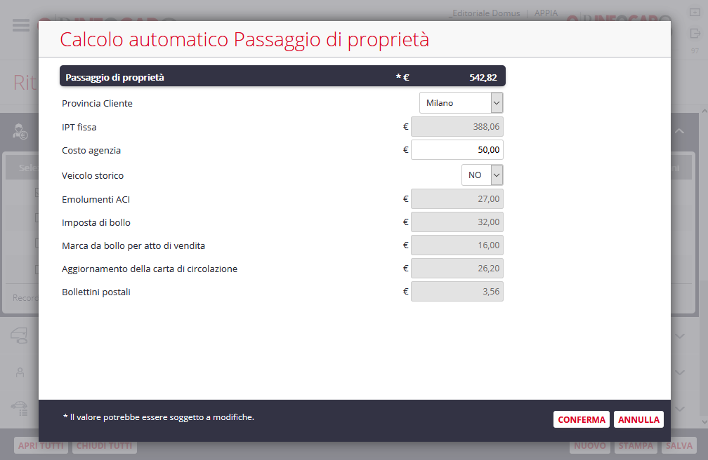Open the hamburger menu icon
The image size is (708, 460).
(21, 25)
